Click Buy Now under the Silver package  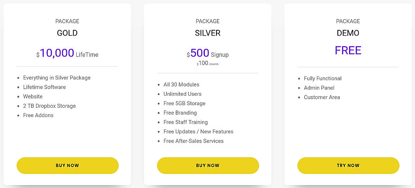[208, 166]
